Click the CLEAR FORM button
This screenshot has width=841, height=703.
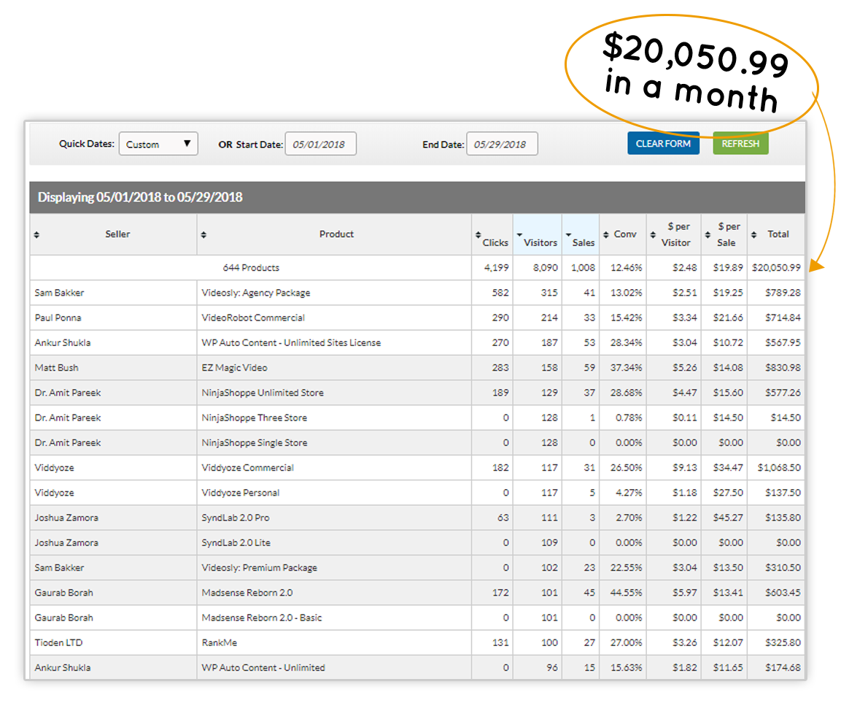pos(664,143)
